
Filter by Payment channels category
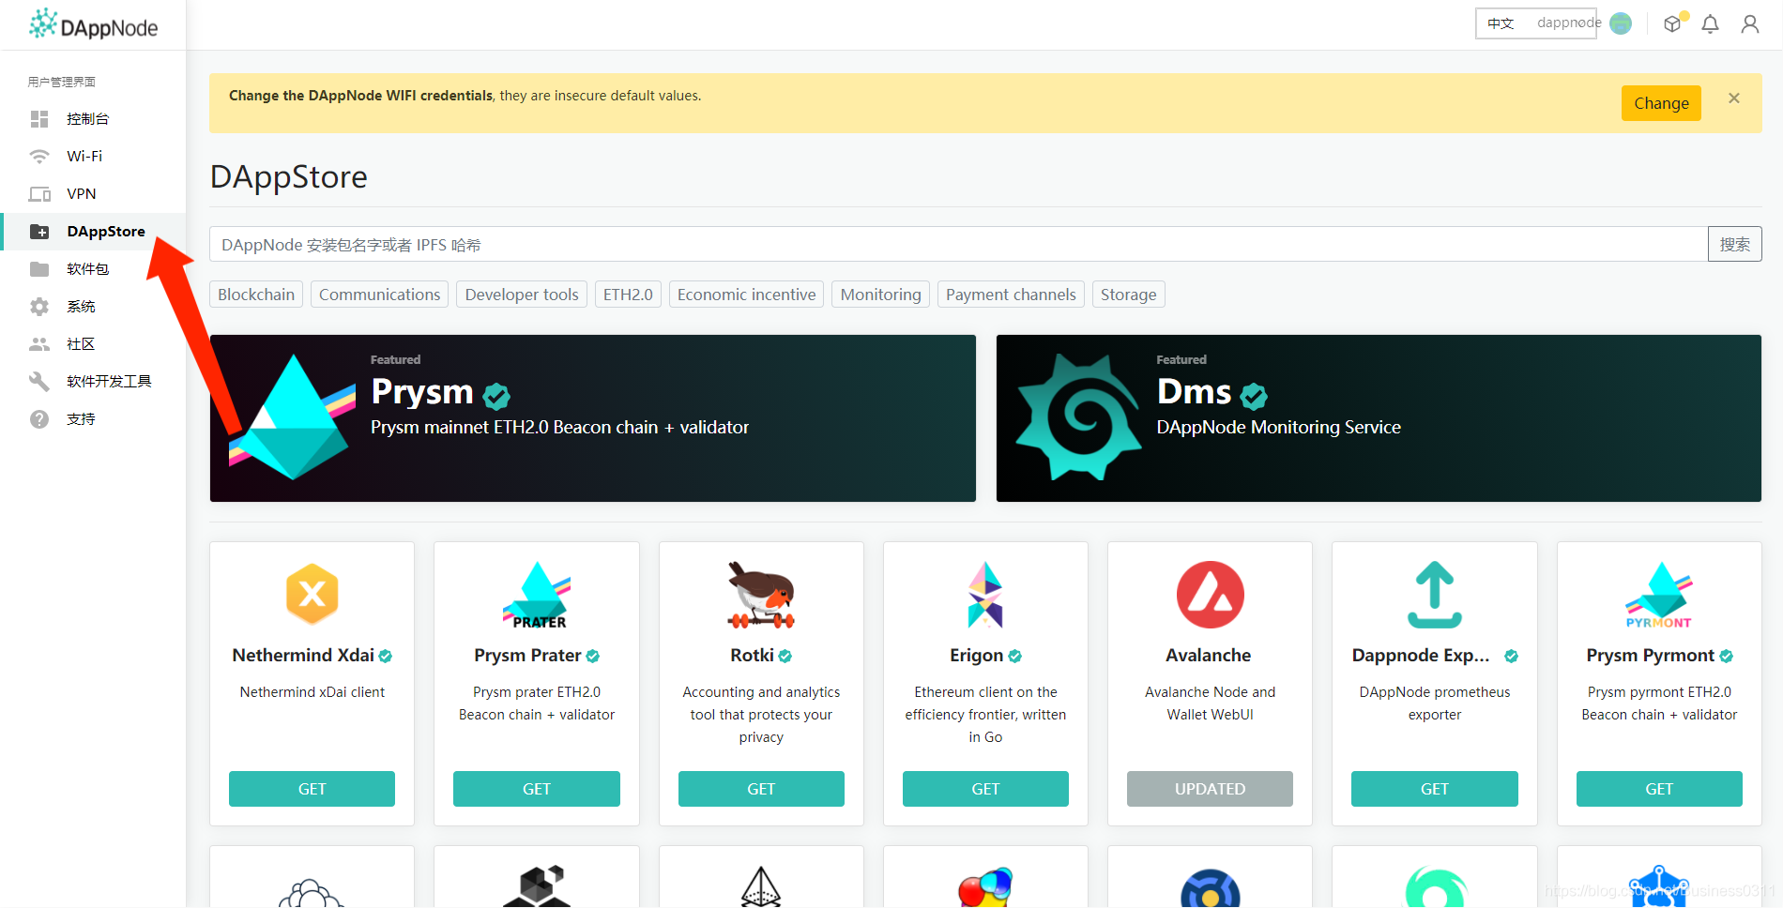[1011, 295]
